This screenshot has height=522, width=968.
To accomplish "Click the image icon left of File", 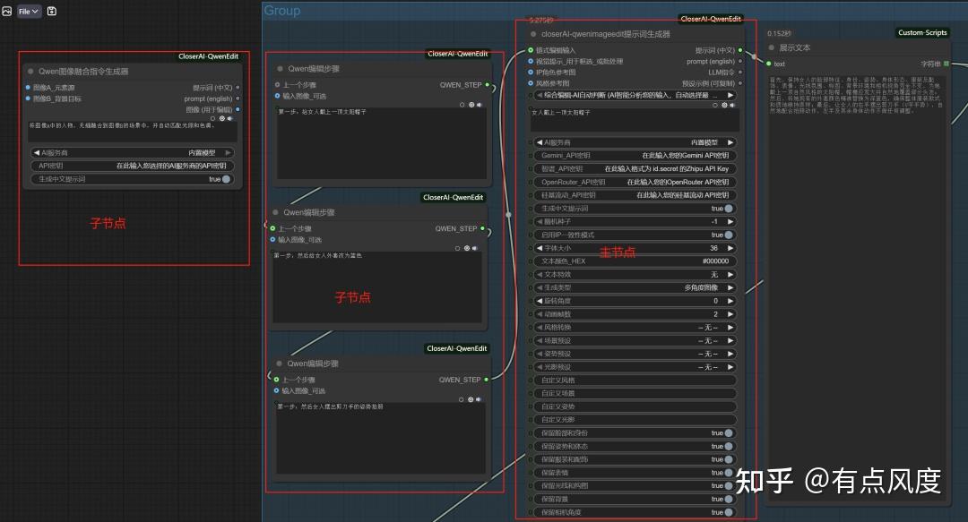I will pos(7,11).
